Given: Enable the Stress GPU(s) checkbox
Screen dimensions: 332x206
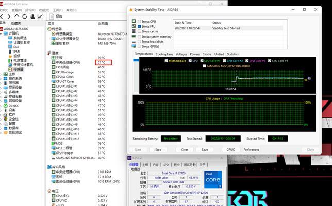Looking at the screenshot, I should (x=139, y=46).
